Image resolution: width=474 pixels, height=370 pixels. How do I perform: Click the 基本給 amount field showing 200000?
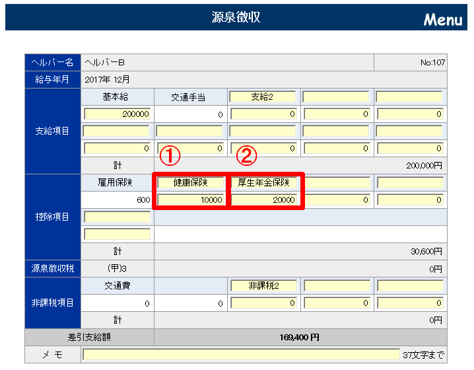117,114
